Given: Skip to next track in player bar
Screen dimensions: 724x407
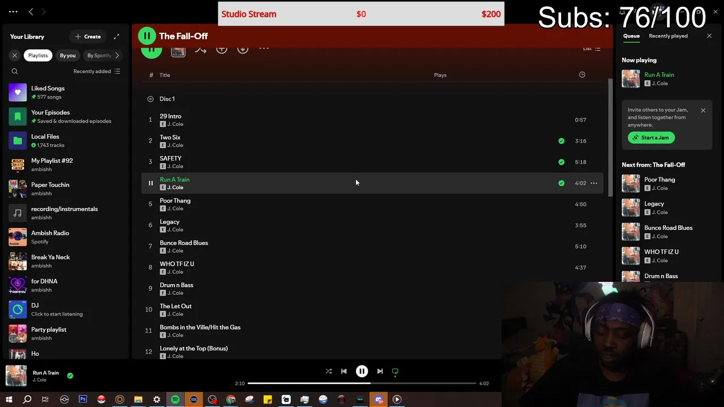Looking at the screenshot, I should (380, 371).
